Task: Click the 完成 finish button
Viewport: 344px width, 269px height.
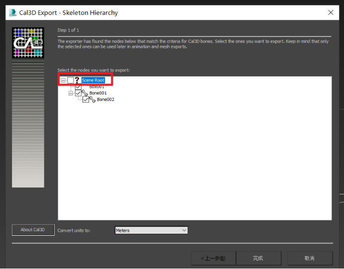Action: point(258,258)
